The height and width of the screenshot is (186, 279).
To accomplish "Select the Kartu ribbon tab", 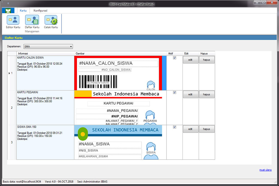I will [x=23, y=11].
